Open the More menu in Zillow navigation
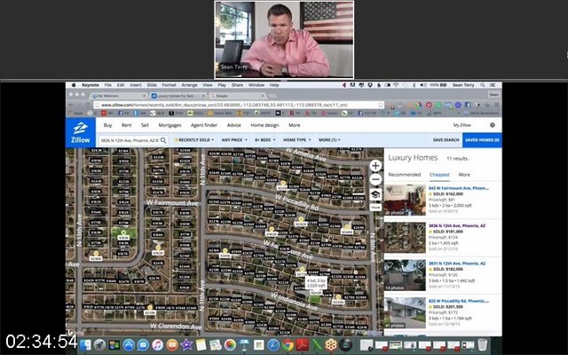Screen dimensions: 568x355 pyautogui.click(x=294, y=125)
